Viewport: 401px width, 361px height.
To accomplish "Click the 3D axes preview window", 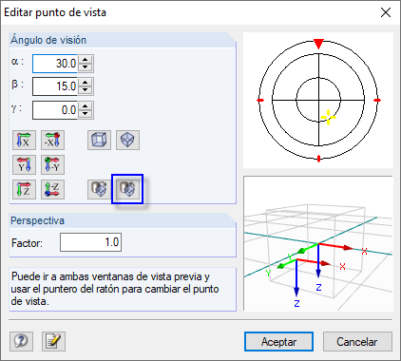I will click(318, 243).
